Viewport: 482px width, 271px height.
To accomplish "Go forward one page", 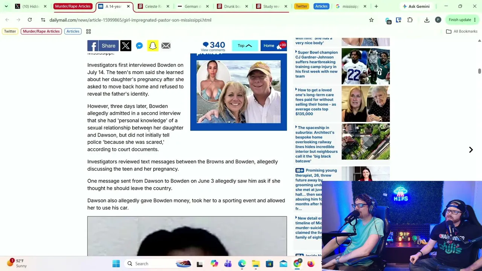I will (18, 20).
